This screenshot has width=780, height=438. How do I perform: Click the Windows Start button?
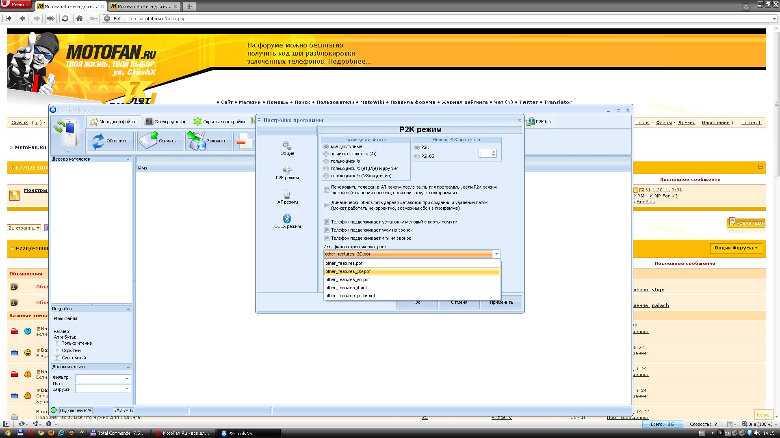coord(7,433)
